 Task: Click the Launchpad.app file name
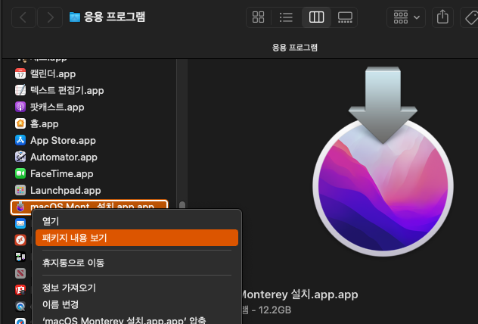(65, 190)
